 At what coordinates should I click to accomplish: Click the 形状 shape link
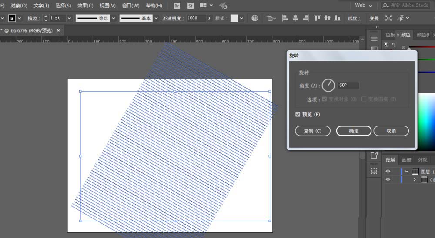pyautogui.click(x=354, y=18)
